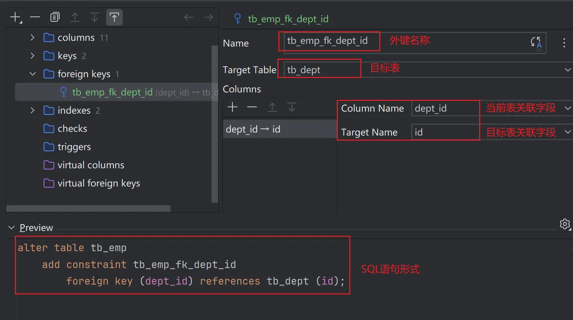Click the tree panel horizontal scrollbar
The image size is (573, 320).
(x=88, y=209)
